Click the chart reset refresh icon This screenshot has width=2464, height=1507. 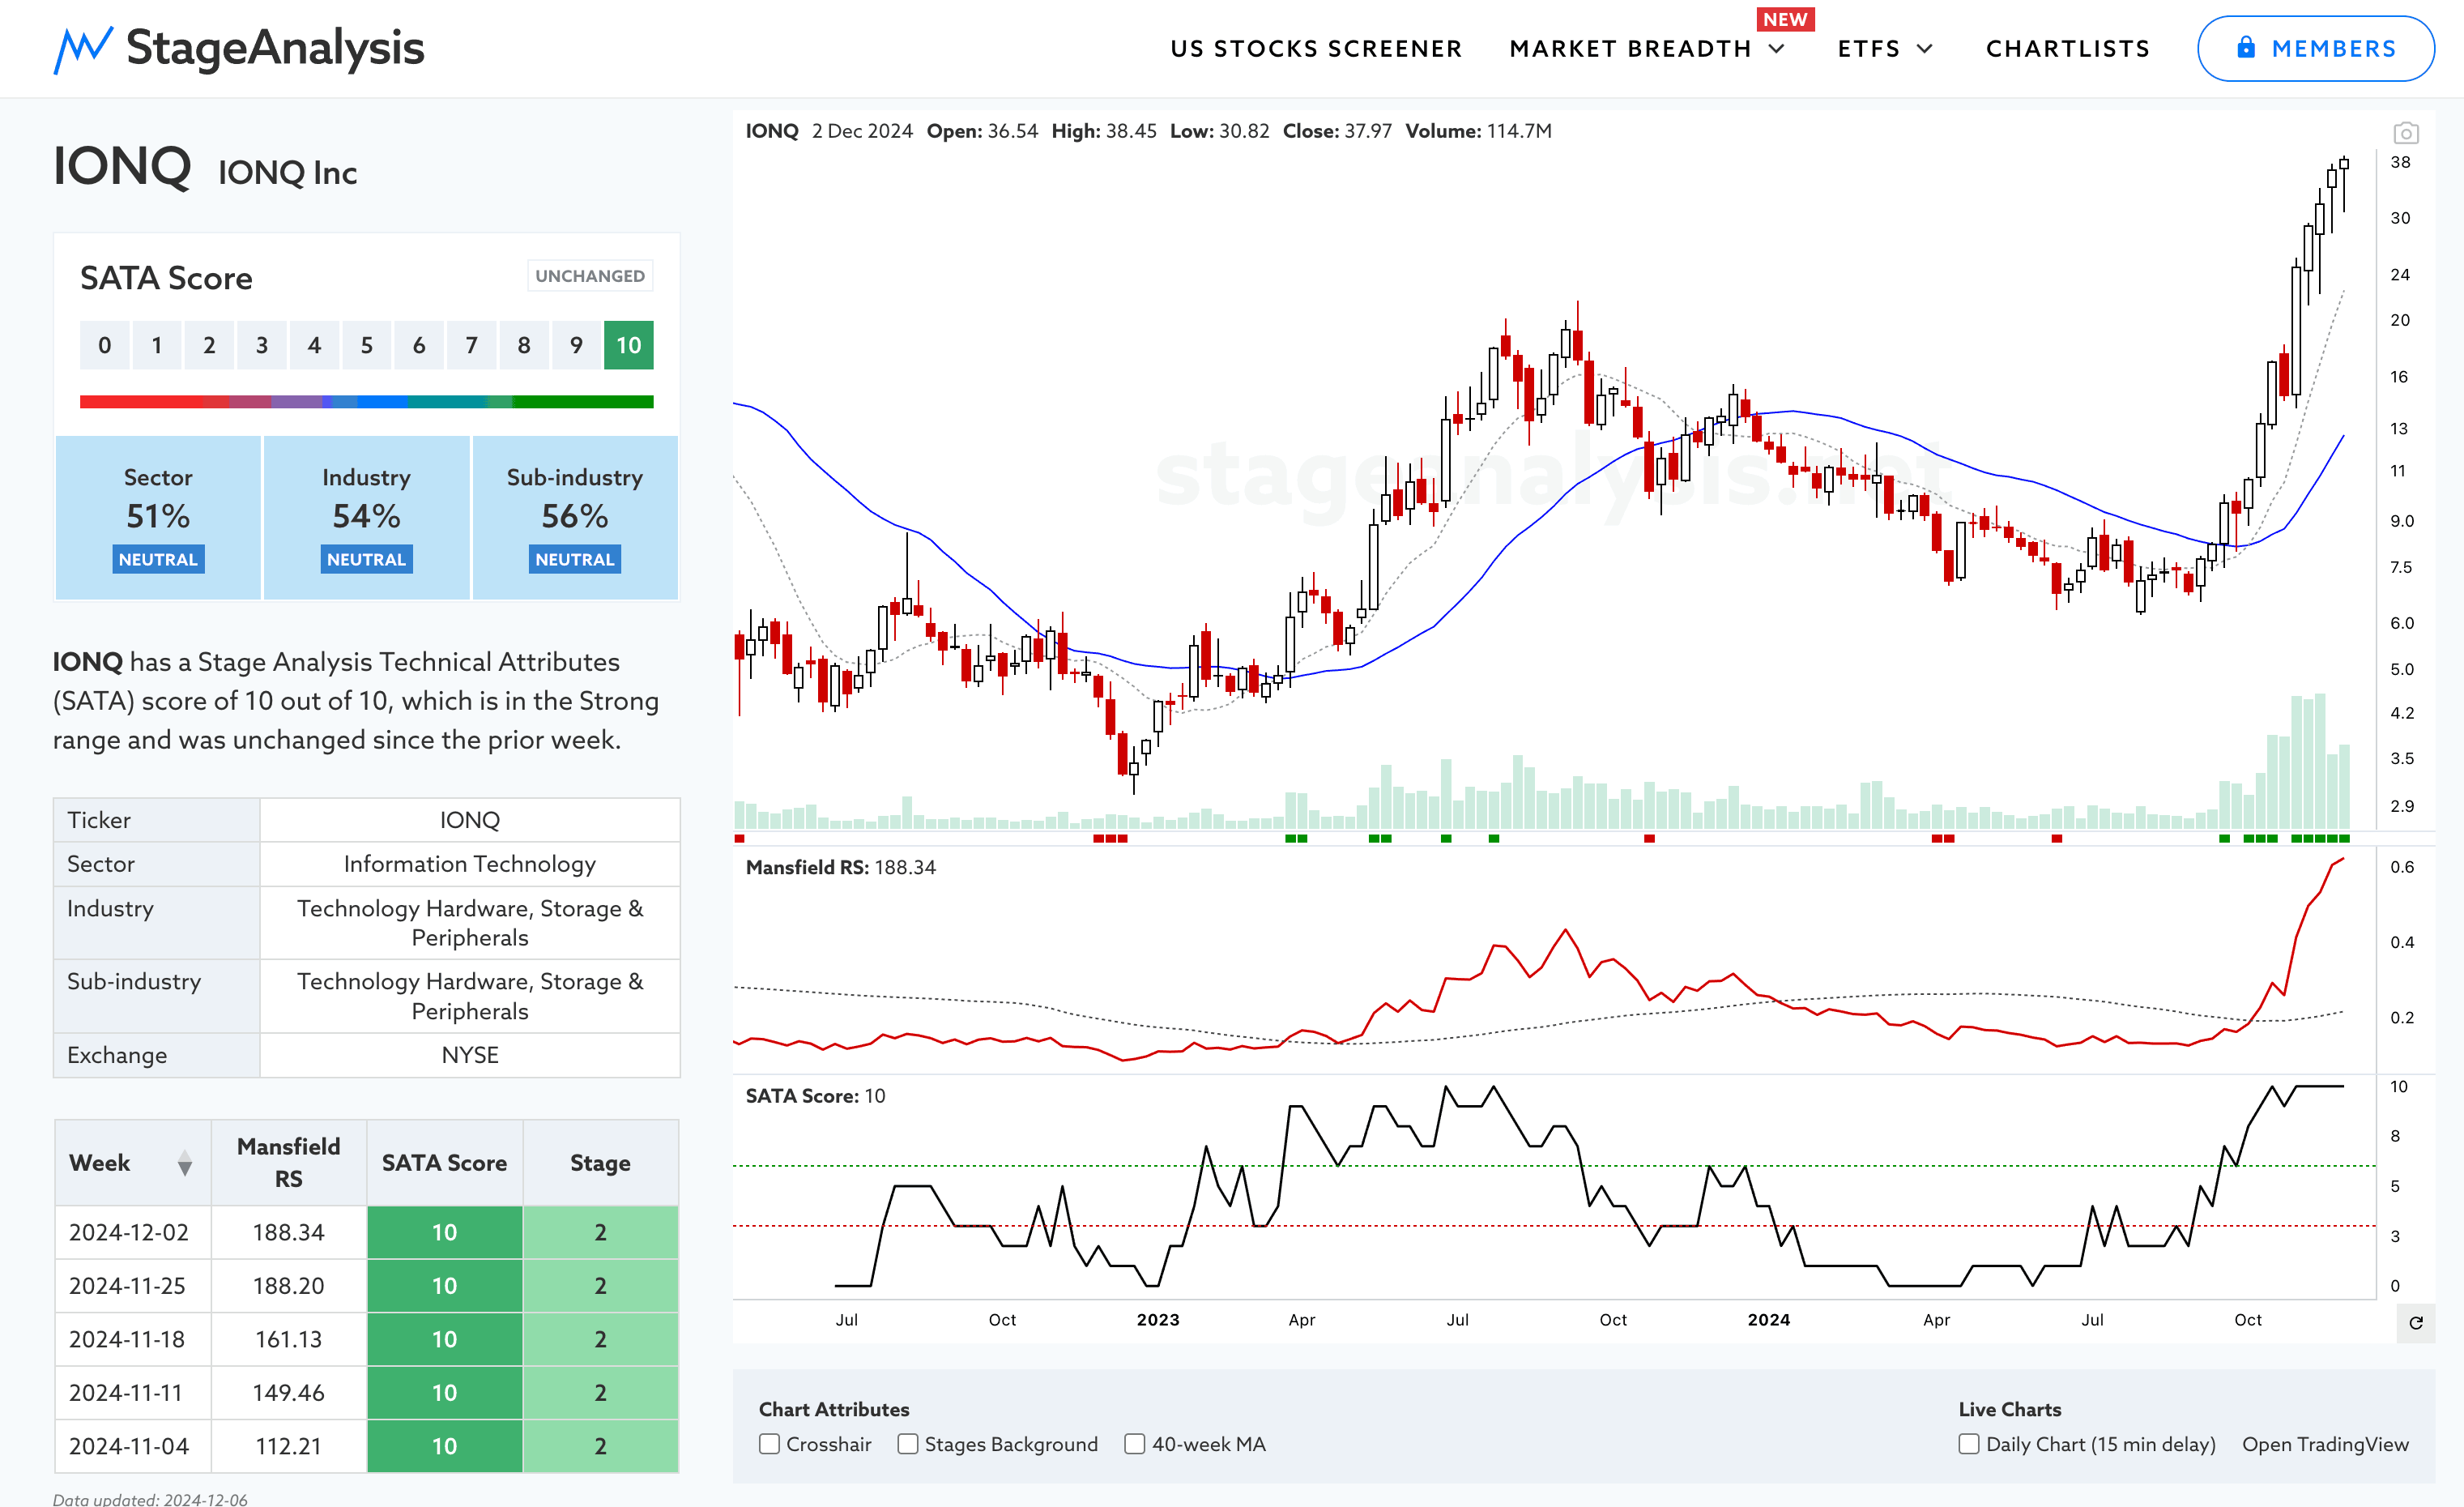(x=2415, y=1322)
